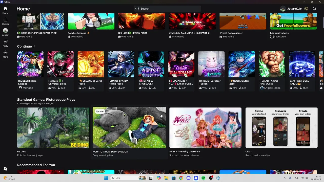Open the notifications bell
324x182 pixels.
[x=314, y=9]
